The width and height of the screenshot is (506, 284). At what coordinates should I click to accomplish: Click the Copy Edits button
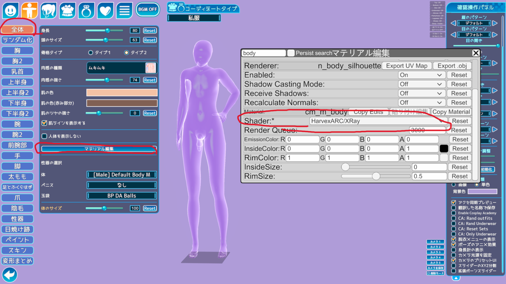point(368,112)
